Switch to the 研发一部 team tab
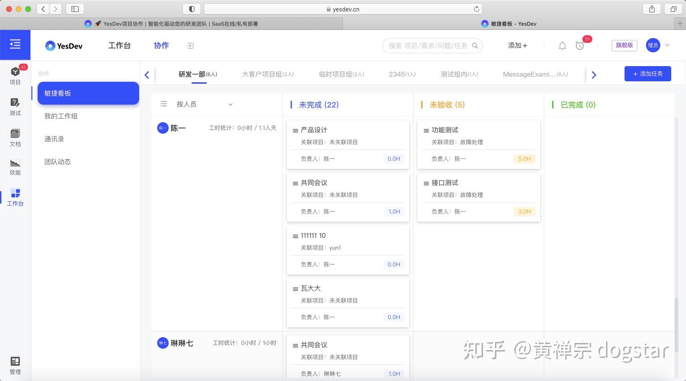The image size is (686, 381). click(198, 74)
